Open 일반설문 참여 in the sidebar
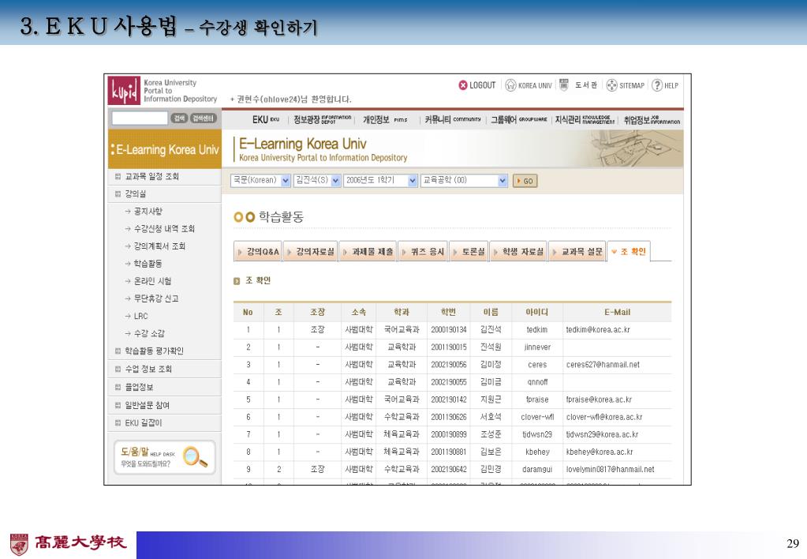 (x=148, y=406)
